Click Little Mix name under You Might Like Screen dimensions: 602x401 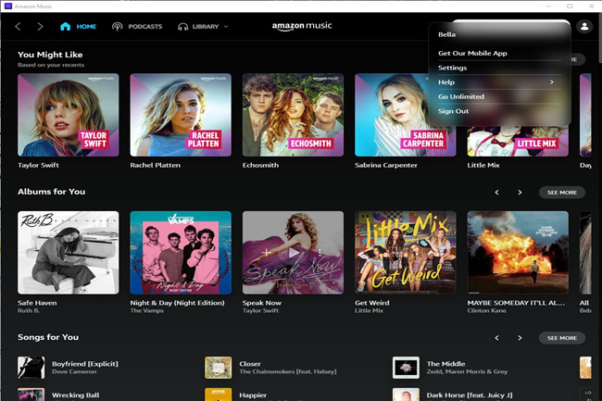coord(483,165)
